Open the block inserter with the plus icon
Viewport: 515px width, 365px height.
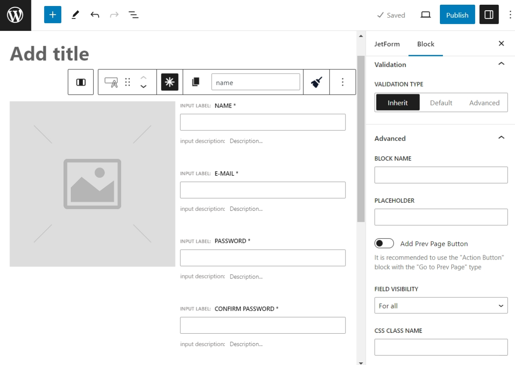[52, 15]
